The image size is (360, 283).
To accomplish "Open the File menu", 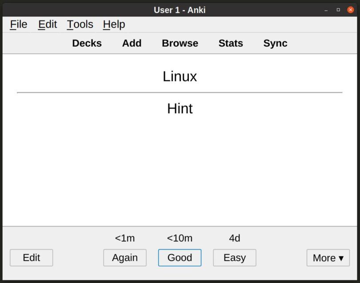I will tap(18, 24).
